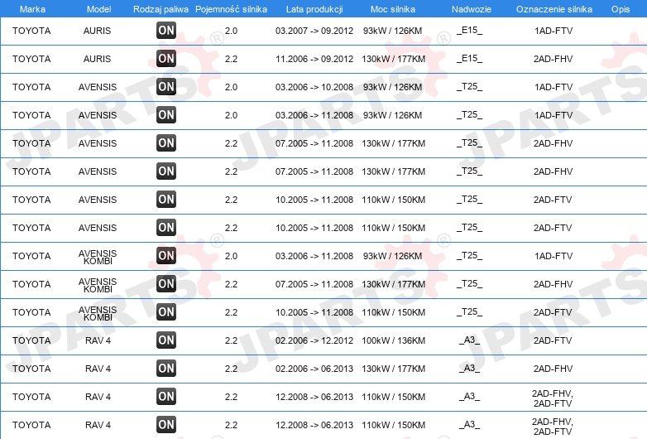Click 2AD-FHV engine code in AURIS row
The height and width of the screenshot is (439, 647).
553,59
